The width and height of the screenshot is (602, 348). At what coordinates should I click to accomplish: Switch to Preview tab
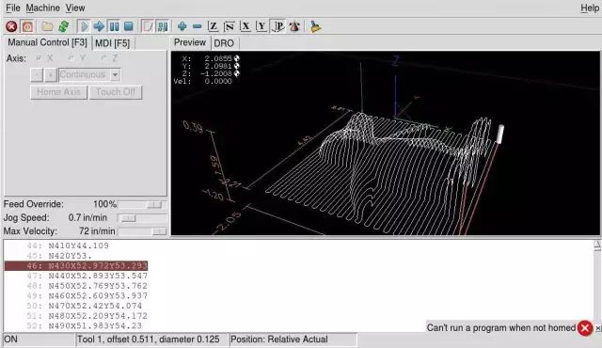coord(190,42)
